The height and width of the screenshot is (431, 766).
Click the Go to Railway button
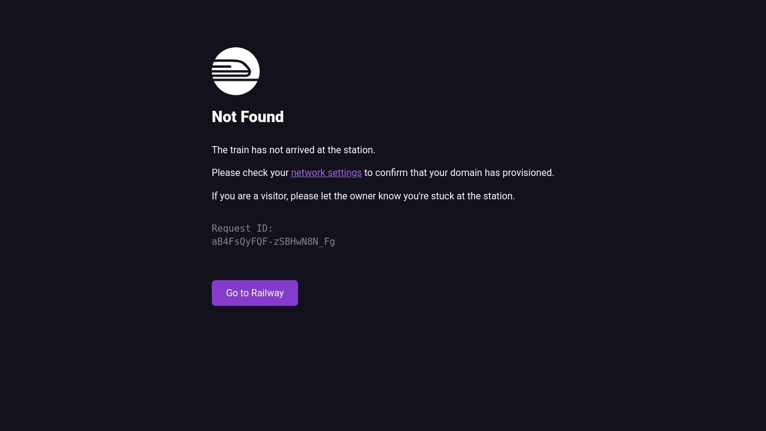click(255, 293)
